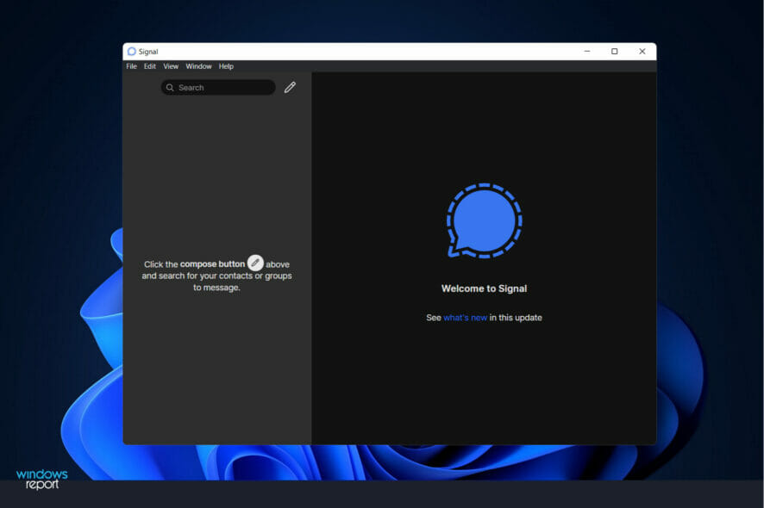Open the Help menu
Screen dimensions: 764x508
click(226, 66)
